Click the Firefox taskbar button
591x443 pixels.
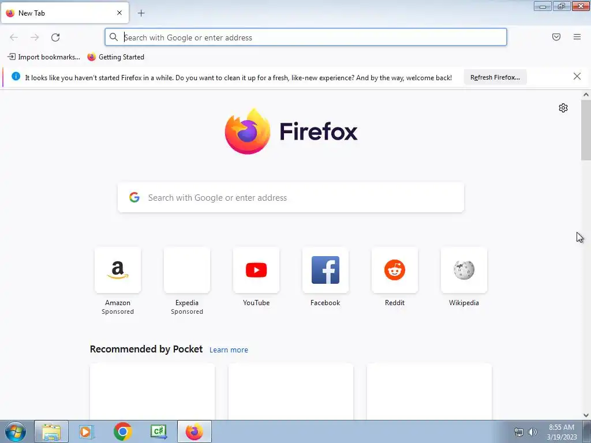[194, 431]
